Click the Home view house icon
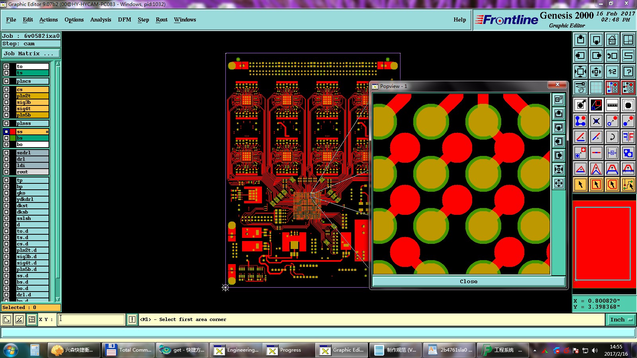The width and height of the screenshot is (637, 358). point(612,40)
